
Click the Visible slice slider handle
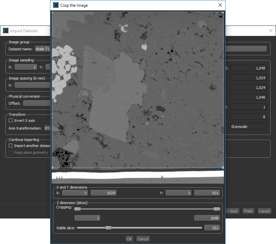click(x=108, y=228)
